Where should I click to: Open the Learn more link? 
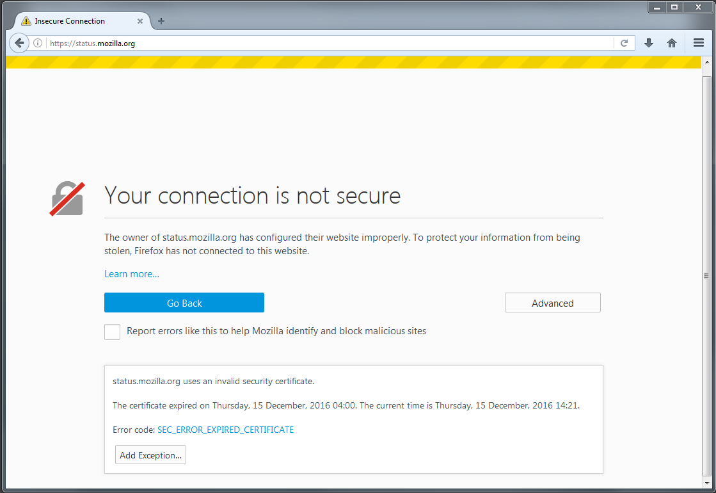pos(132,273)
